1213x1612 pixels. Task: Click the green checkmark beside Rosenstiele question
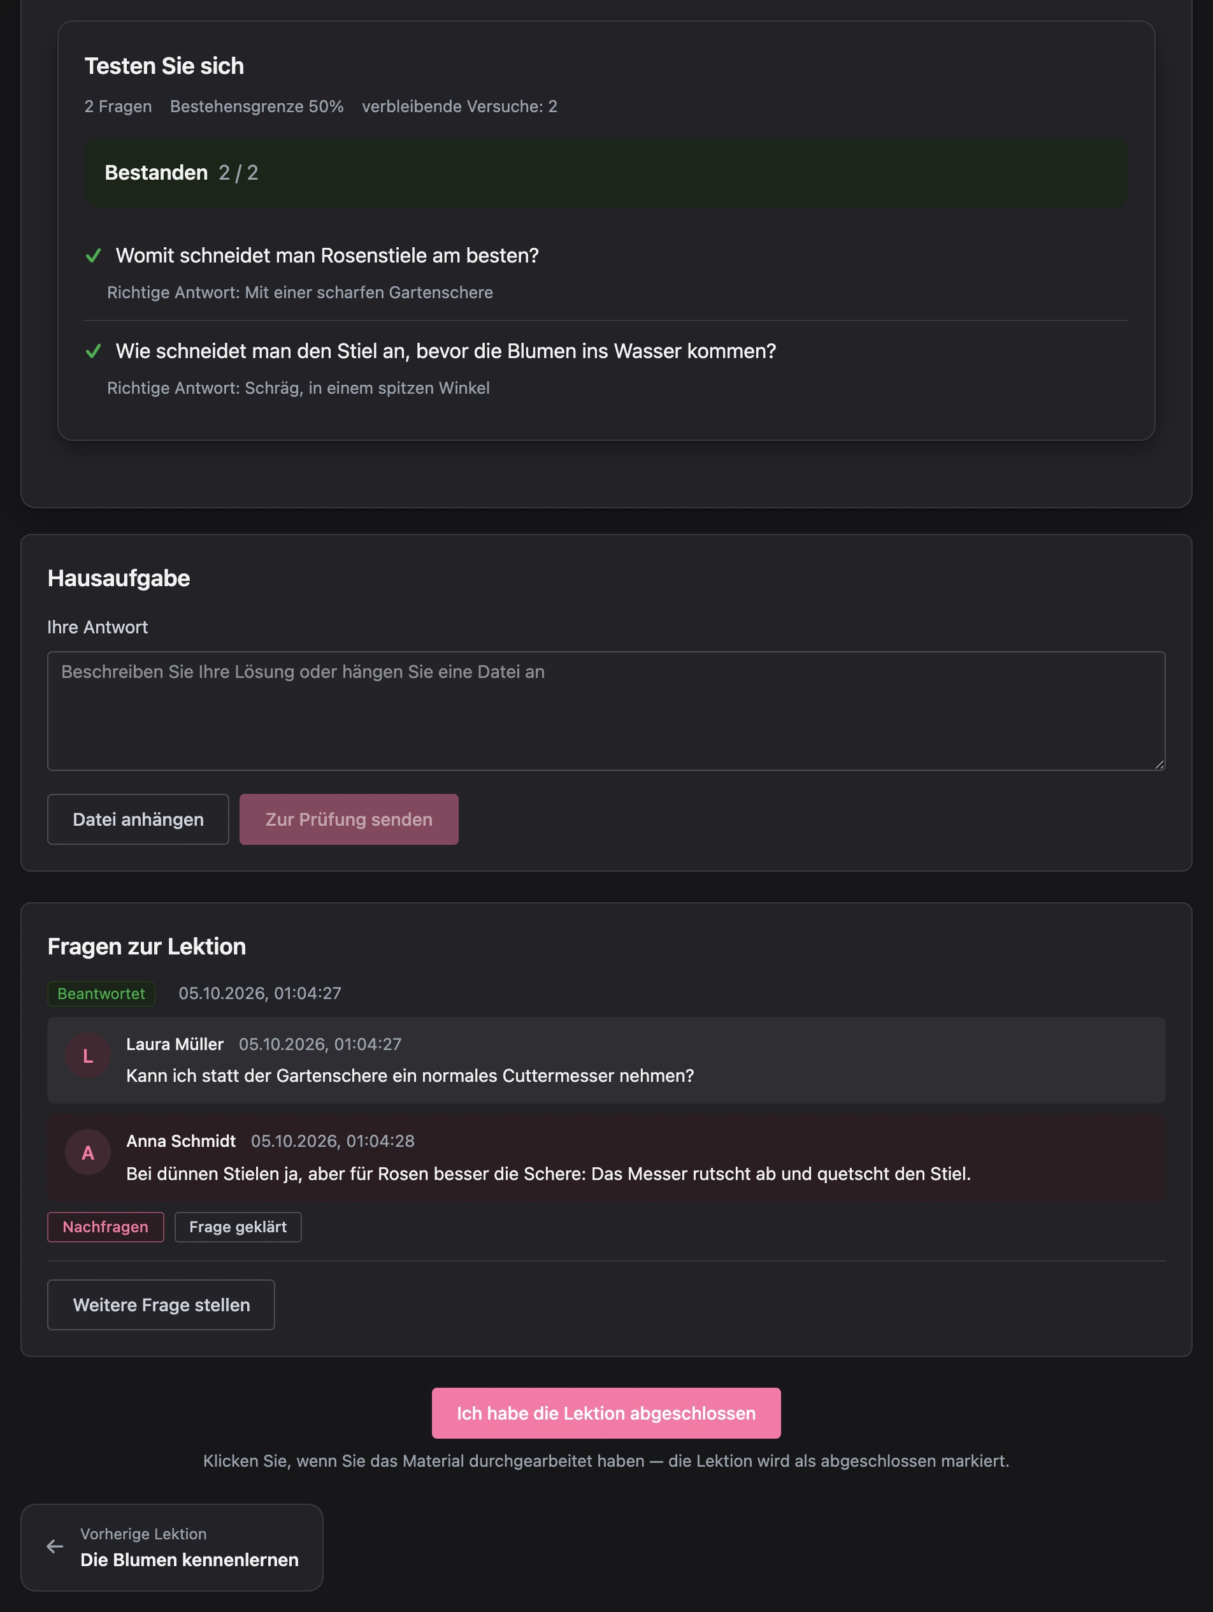point(93,255)
